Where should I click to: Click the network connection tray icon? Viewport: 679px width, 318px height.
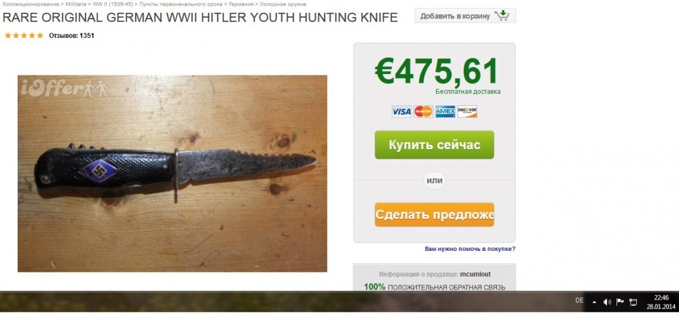click(633, 302)
